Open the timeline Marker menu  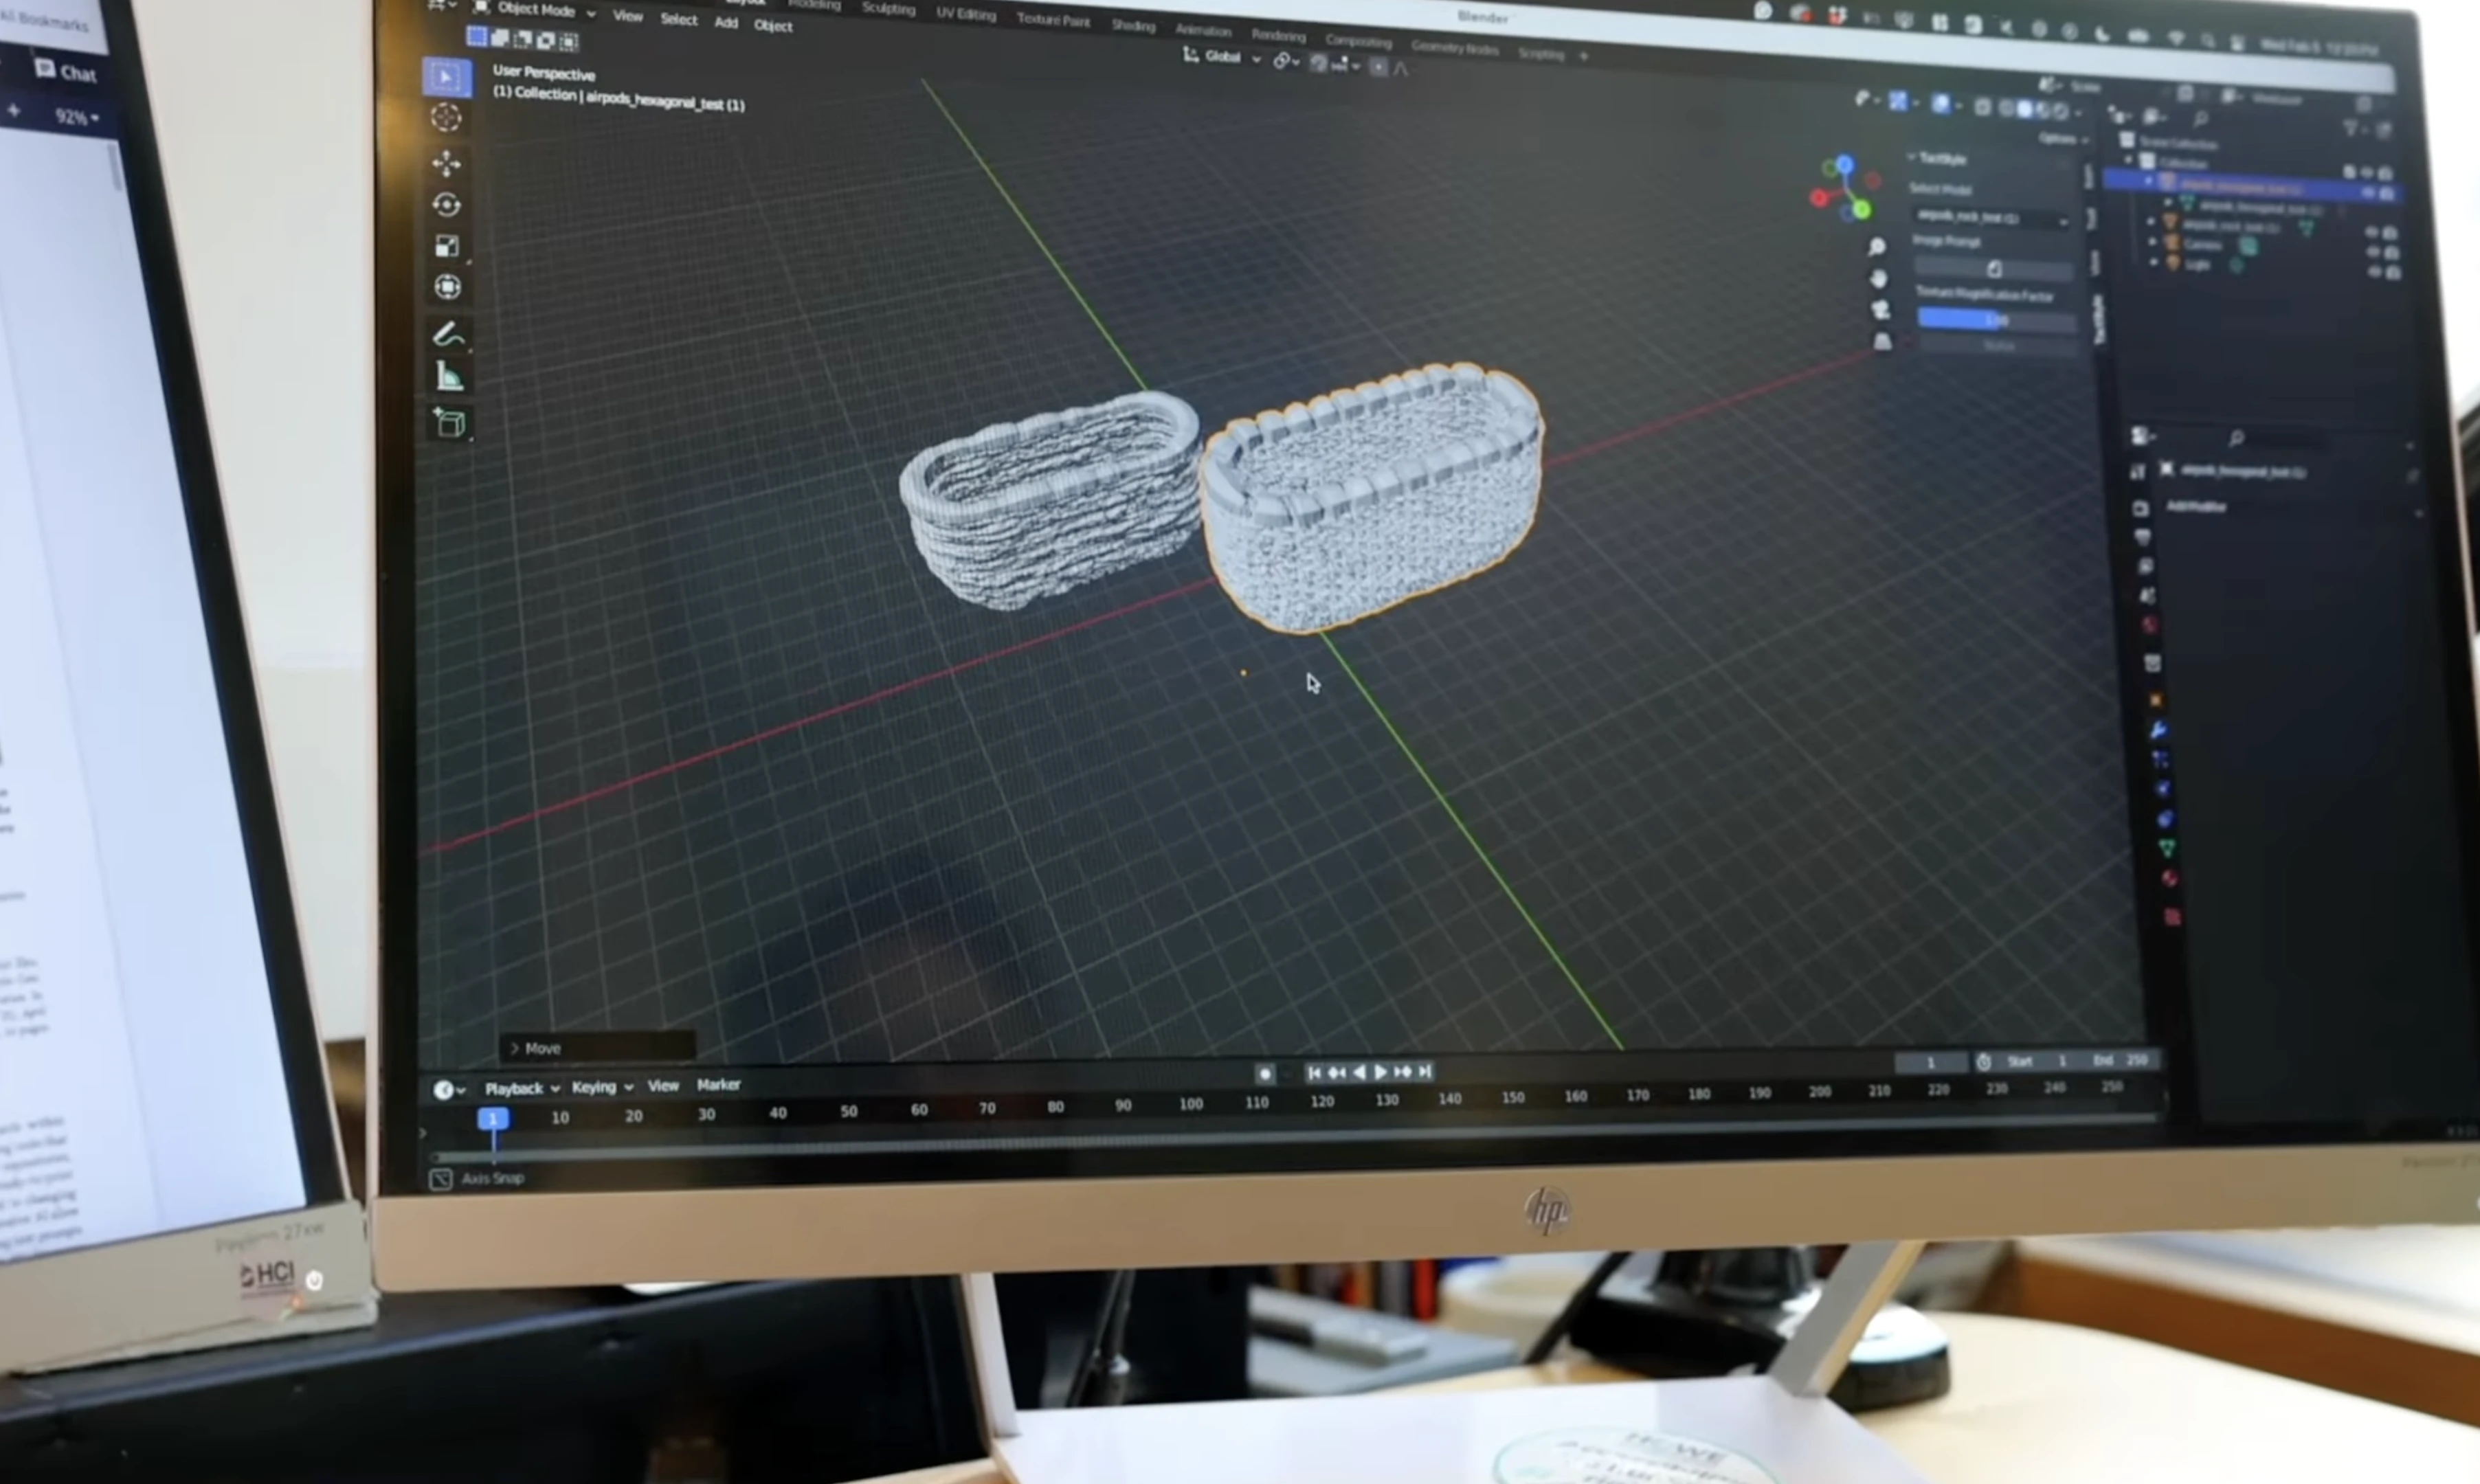click(x=718, y=1084)
